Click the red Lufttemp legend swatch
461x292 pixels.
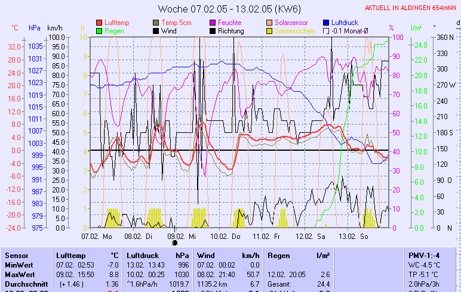[x=99, y=23]
